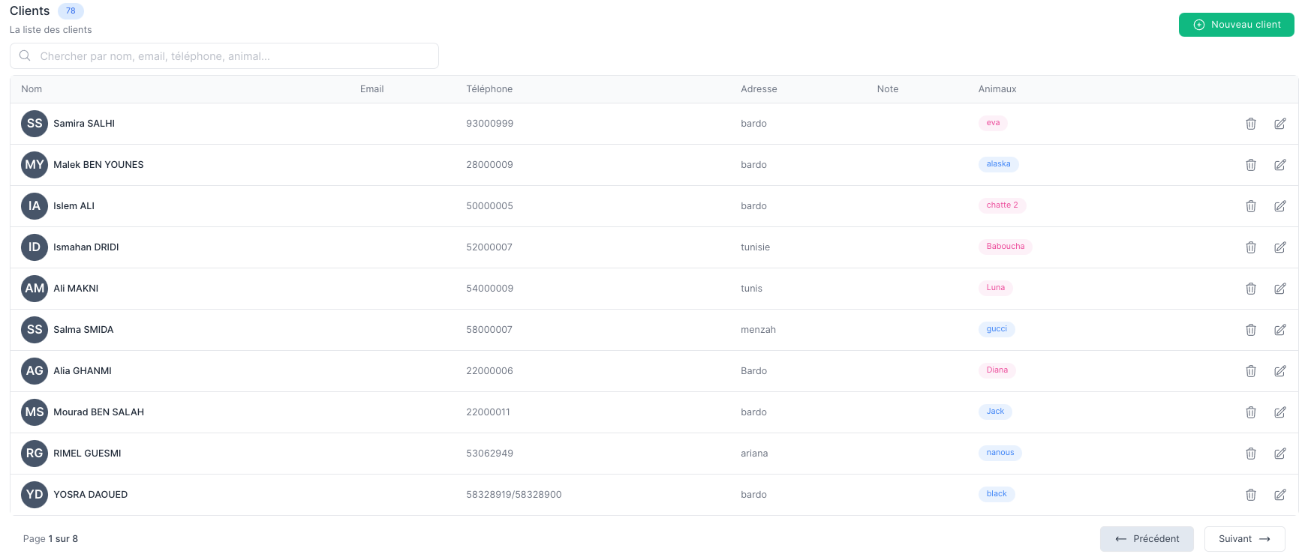This screenshot has height=557, width=1308.
Task: Edit client Islem ALI
Action: coord(1280,206)
